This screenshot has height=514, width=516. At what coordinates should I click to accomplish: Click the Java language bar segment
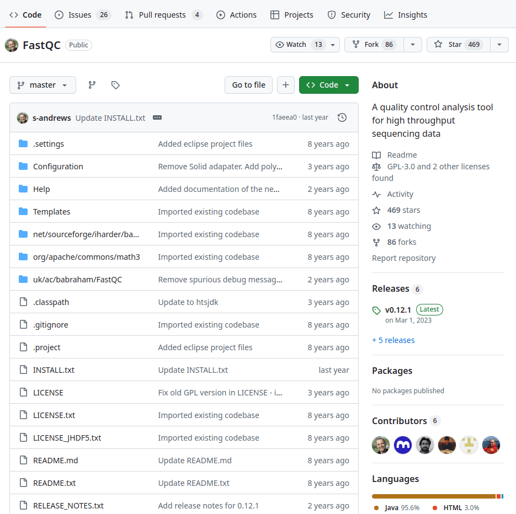pyautogui.click(x=434, y=496)
